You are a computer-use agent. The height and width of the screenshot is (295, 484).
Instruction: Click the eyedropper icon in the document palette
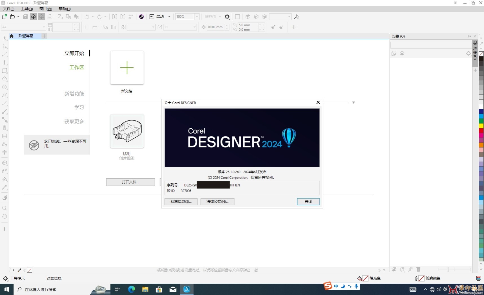[x=19, y=270]
